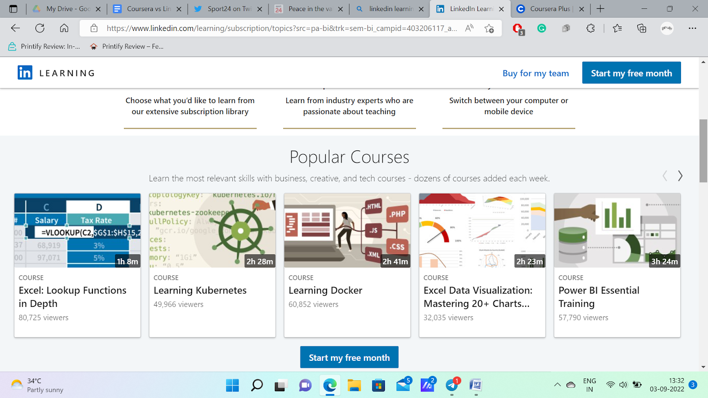Open Telegram from taskbar
The height and width of the screenshot is (398, 708).
(x=452, y=385)
